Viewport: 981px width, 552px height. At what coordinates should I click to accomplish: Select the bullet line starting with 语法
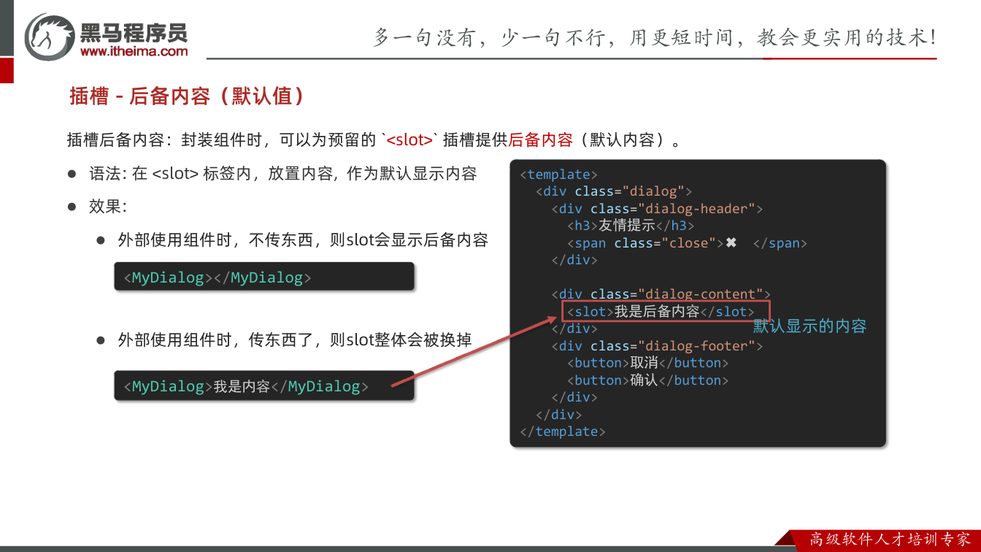tap(283, 174)
